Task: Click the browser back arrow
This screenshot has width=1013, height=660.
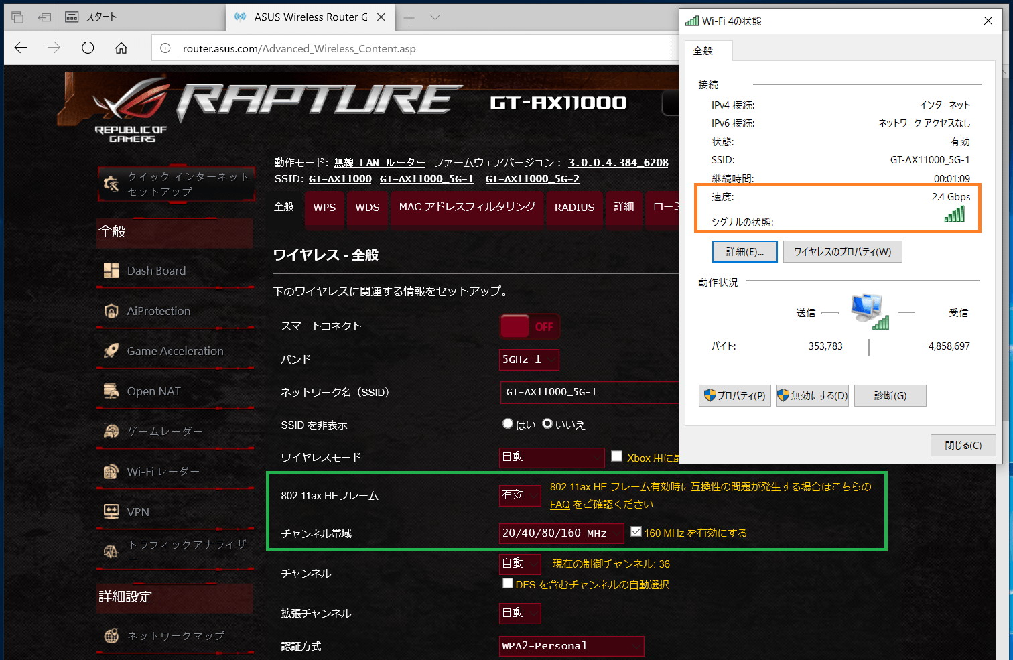Action: pyautogui.click(x=21, y=48)
